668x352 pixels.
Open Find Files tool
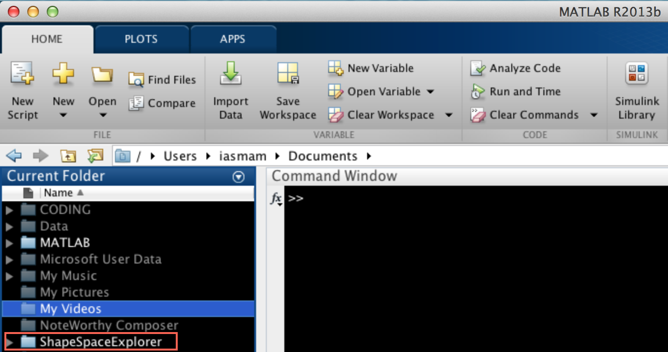pyautogui.click(x=162, y=80)
